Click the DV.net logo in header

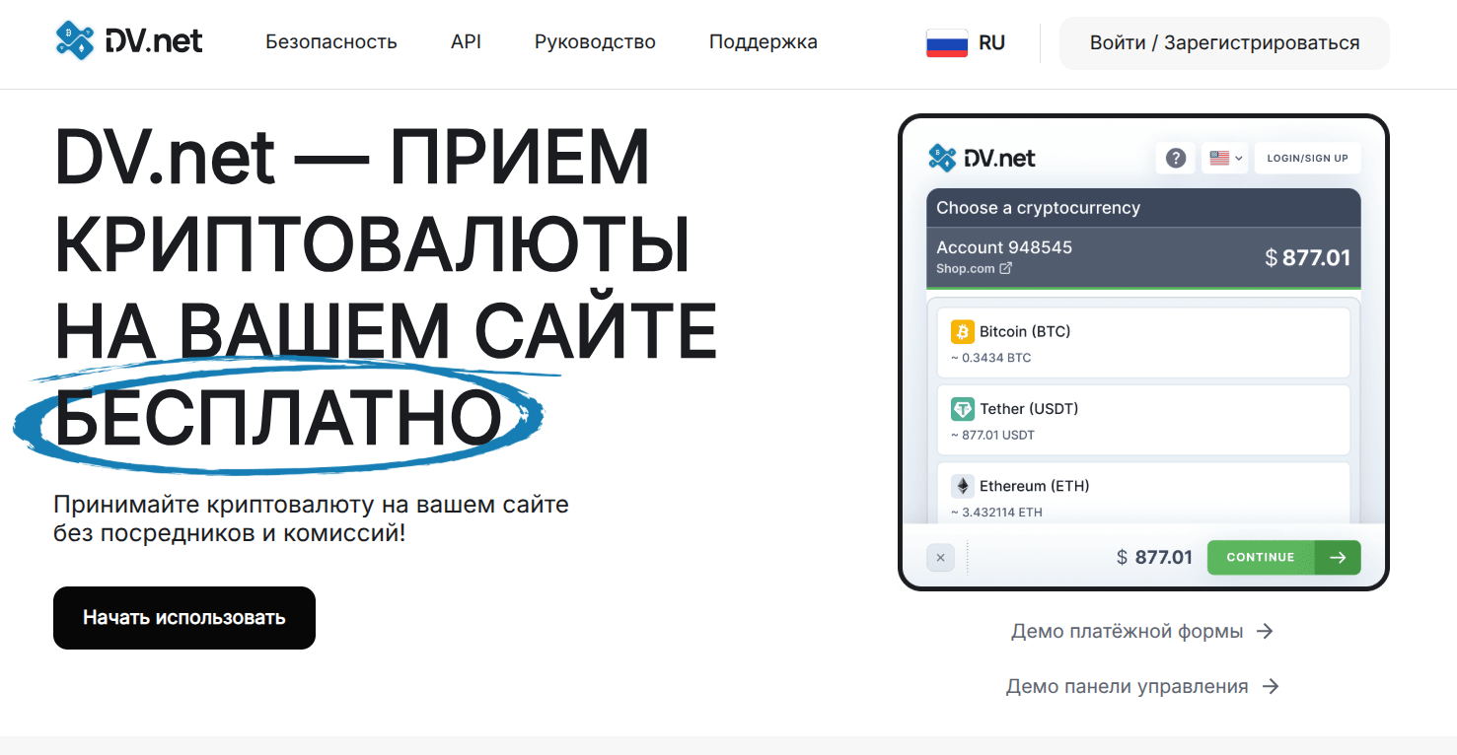pyautogui.click(x=128, y=41)
